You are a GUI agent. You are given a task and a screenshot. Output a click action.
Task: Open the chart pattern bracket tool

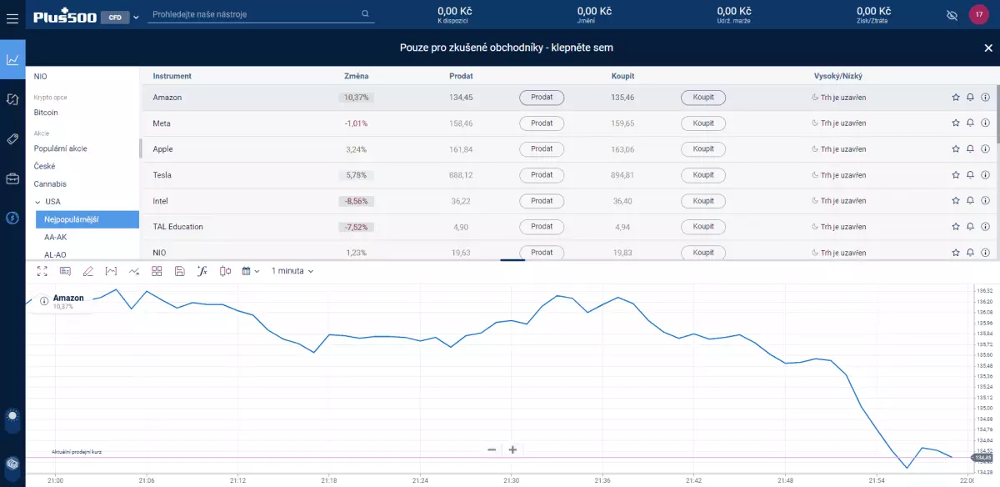click(111, 271)
